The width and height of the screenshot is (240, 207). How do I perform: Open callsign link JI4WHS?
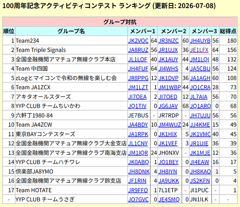[168, 69]
